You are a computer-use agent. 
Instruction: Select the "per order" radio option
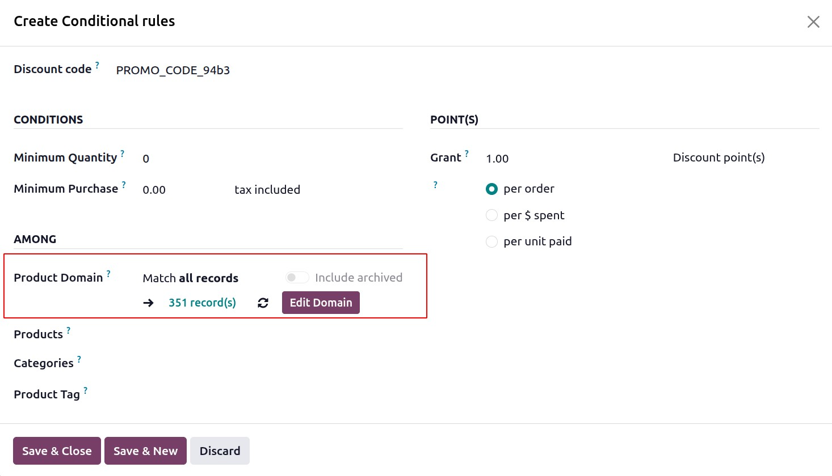[491, 189]
